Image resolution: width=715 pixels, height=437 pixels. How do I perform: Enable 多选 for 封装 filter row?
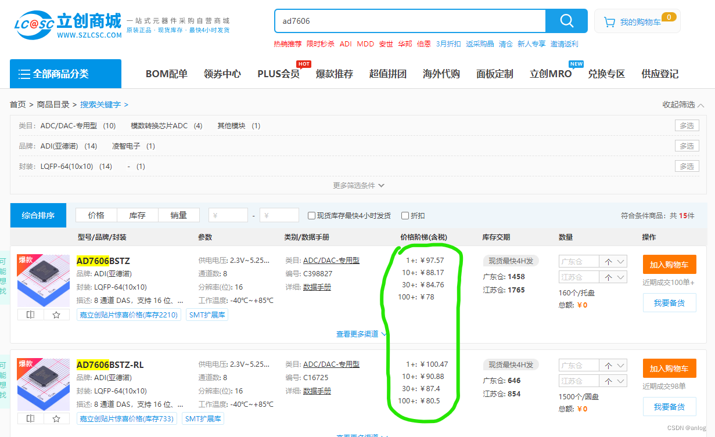click(687, 167)
